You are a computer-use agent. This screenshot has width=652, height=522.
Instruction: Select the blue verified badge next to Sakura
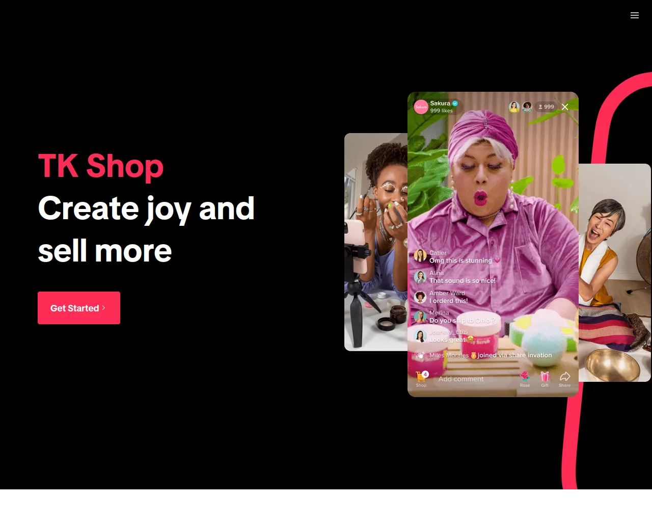455,103
